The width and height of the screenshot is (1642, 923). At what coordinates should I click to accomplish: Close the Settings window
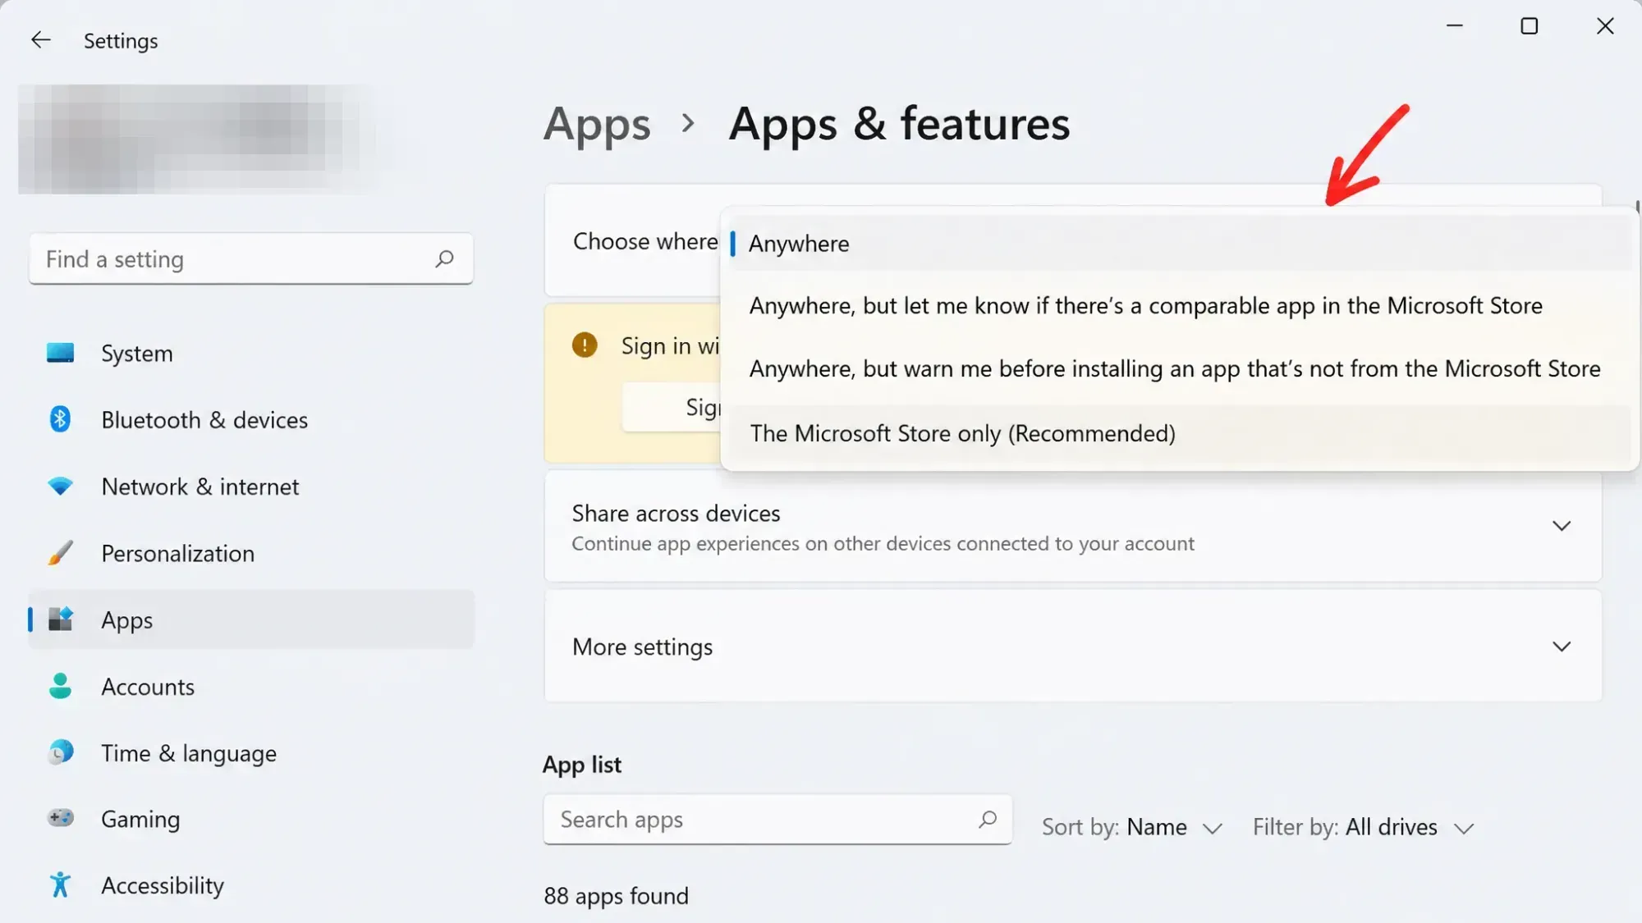[x=1604, y=26]
